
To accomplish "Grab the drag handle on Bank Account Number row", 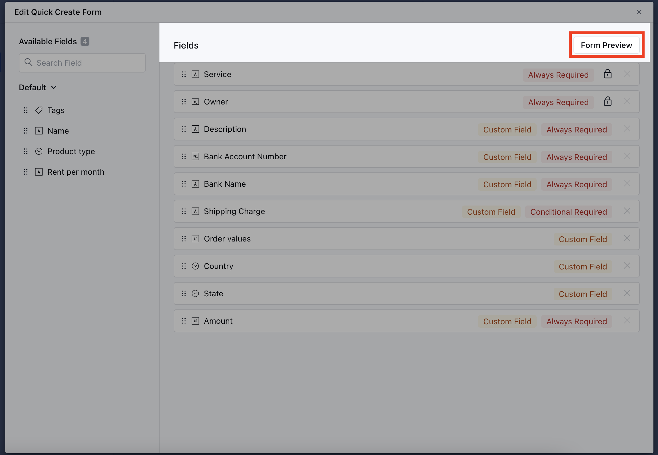I will [x=184, y=156].
